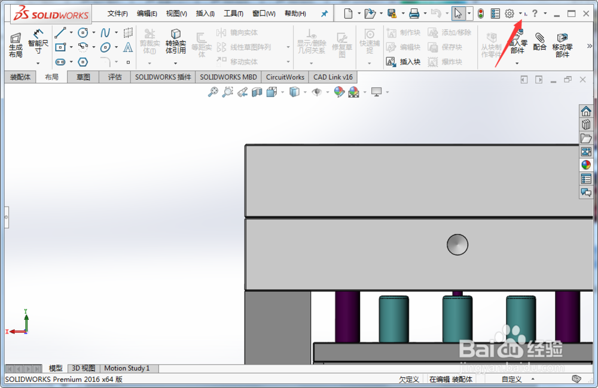Click the Rebuild traffic light icon
The height and width of the screenshot is (388, 598).
[x=481, y=14]
